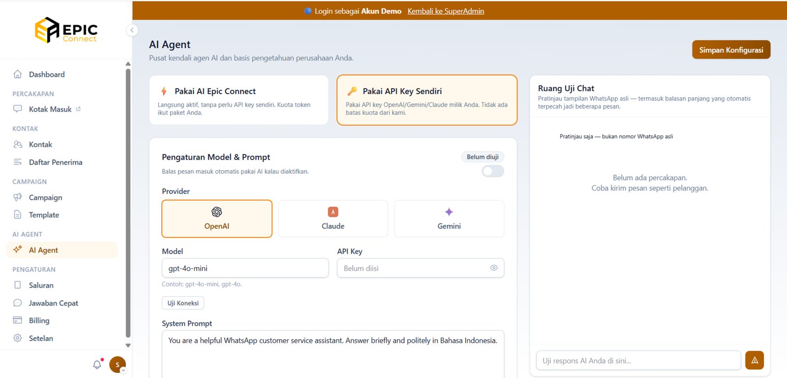Click the Kotak Masuk inbox icon

[18, 109]
